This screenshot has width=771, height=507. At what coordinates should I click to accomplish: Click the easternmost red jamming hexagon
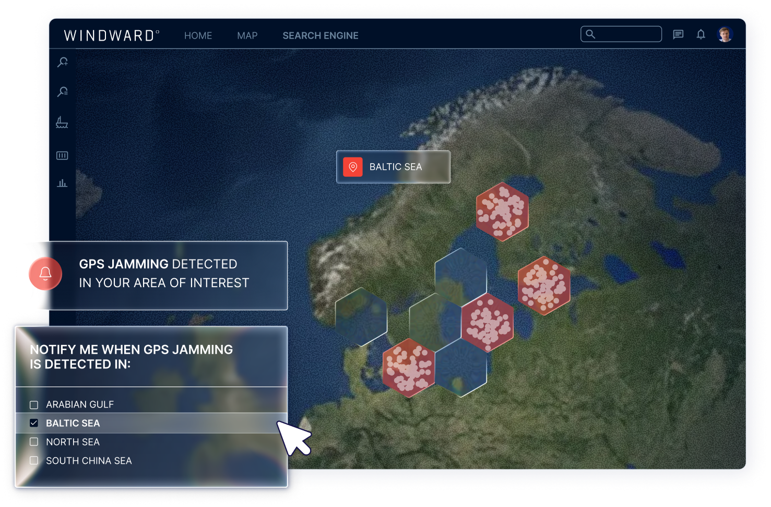[544, 286]
